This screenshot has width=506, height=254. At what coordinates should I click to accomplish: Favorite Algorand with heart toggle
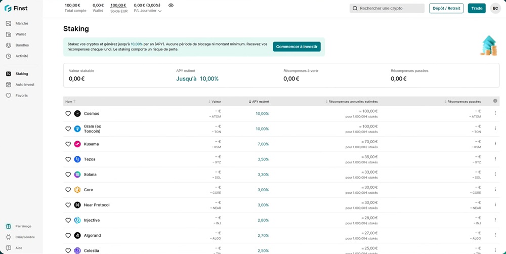(68, 235)
